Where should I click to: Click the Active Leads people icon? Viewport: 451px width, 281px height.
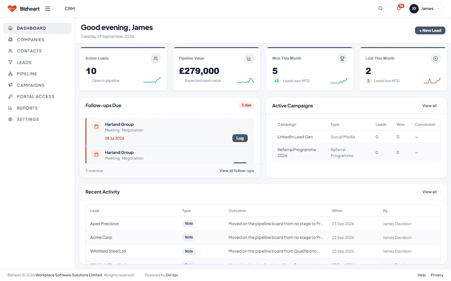click(156, 58)
